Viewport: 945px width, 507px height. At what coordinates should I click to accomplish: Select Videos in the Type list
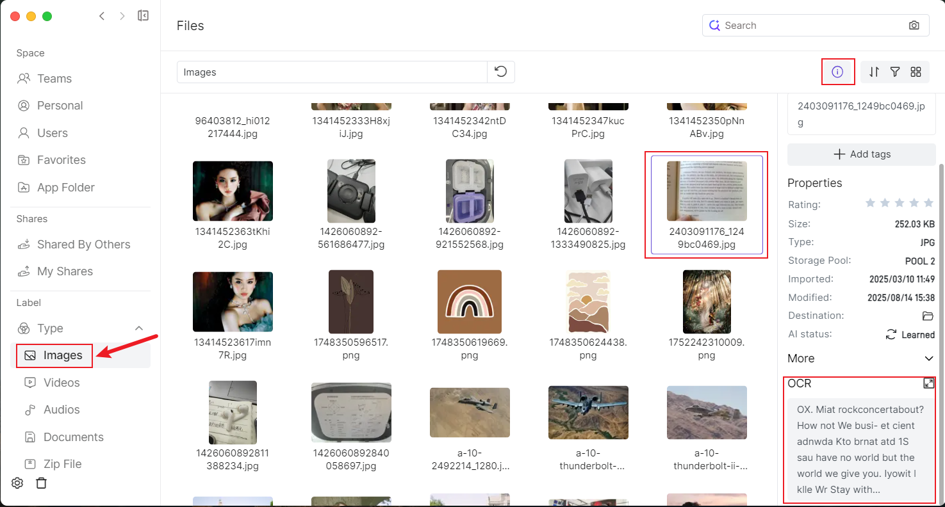coord(62,383)
